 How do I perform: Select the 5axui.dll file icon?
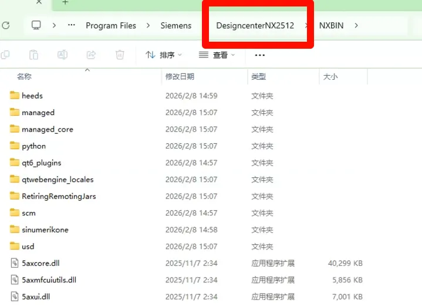point(15,296)
